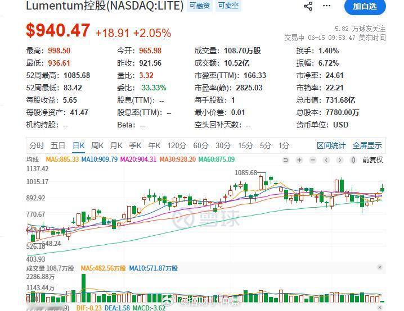
Task: Close the 成交量 volume indicator panel
Action: [379, 267]
